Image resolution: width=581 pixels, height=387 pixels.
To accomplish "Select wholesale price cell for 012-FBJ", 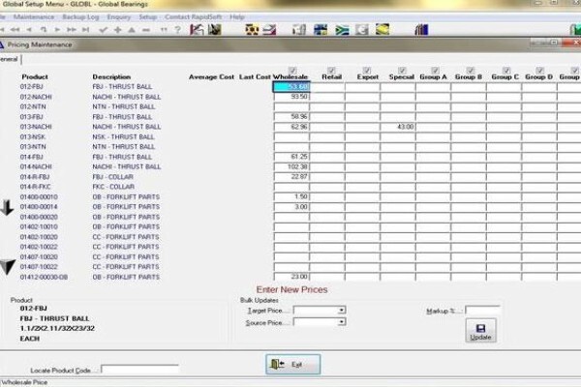I will [x=291, y=87].
